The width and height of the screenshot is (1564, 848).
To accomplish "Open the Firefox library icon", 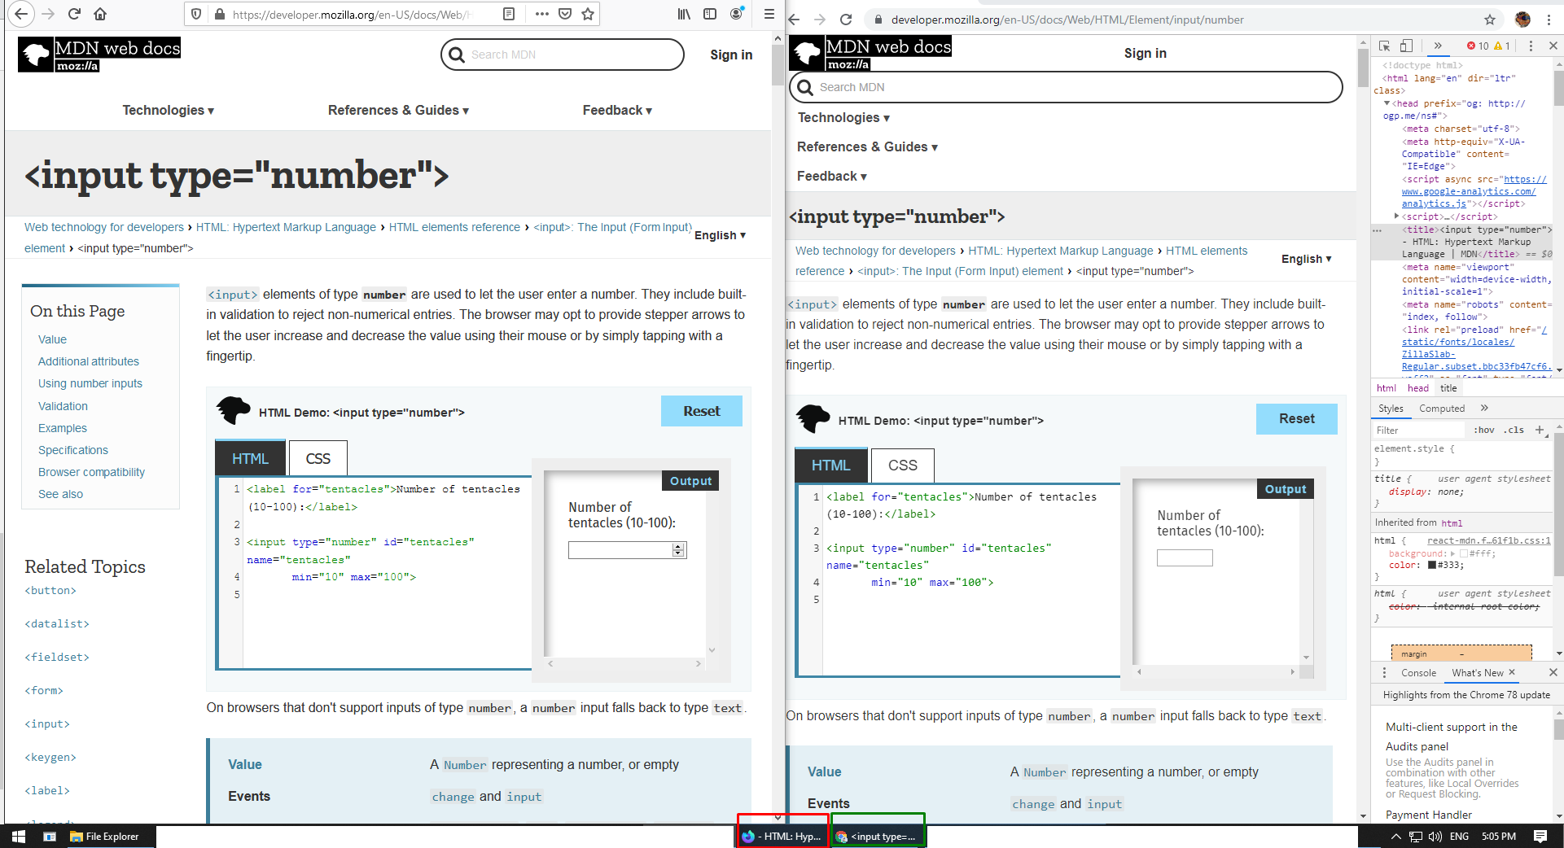I will click(x=684, y=14).
